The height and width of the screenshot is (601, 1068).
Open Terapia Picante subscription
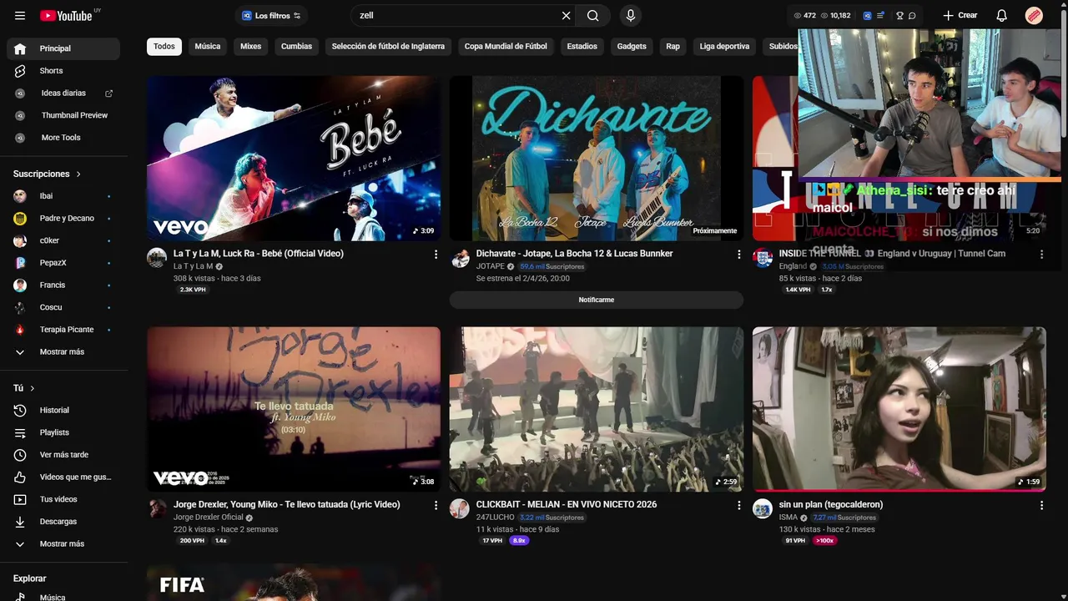point(63,330)
